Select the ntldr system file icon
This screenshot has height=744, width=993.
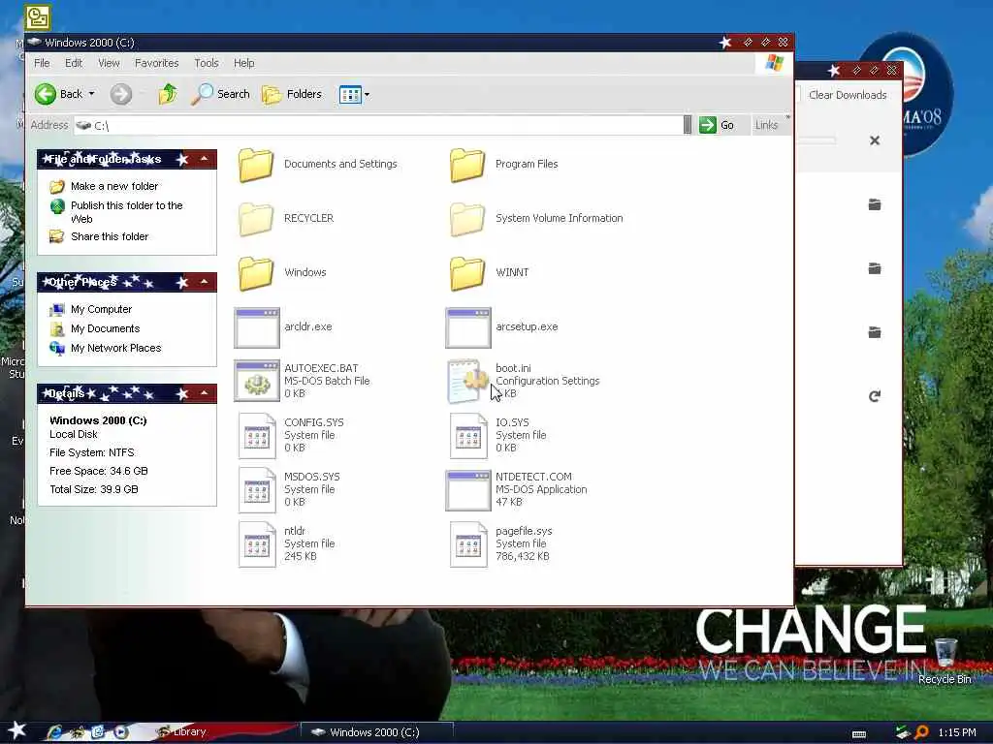point(256,544)
